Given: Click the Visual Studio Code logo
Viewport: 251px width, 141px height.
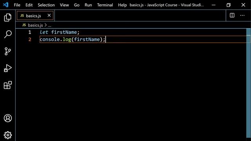Looking at the screenshot, I should pos(5,5).
